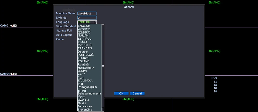Viewport: 258px width, 112px height.
Task: Open the Language dropdown arrow
Action: 95,22
